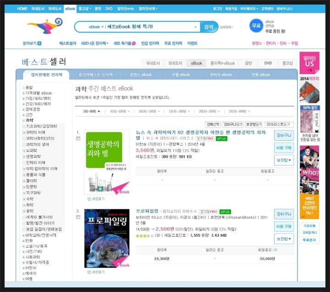Click the 로그인 link

(x=217, y=9)
